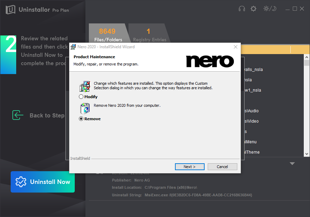Screen dimensions: 310x217
Task: Select the Remove radio button
Action: (81, 119)
